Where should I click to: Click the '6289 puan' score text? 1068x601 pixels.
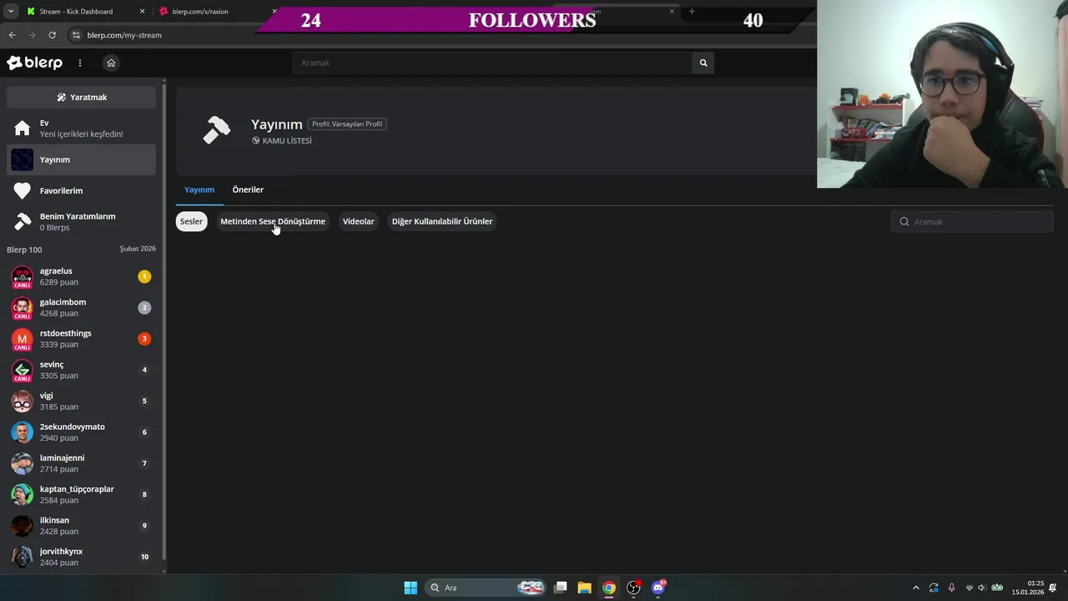pos(59,282)
